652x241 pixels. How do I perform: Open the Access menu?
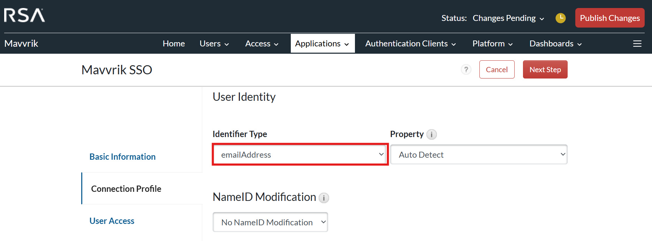[x=261, y=44]
